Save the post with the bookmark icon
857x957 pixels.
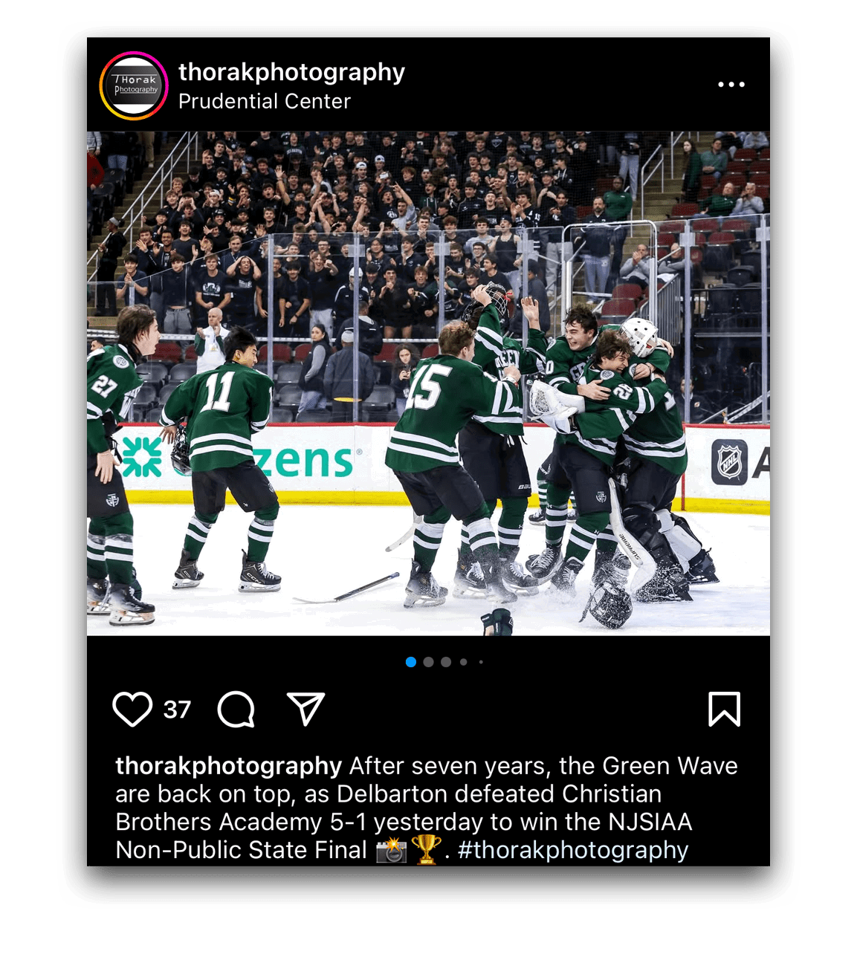[724, 709]
